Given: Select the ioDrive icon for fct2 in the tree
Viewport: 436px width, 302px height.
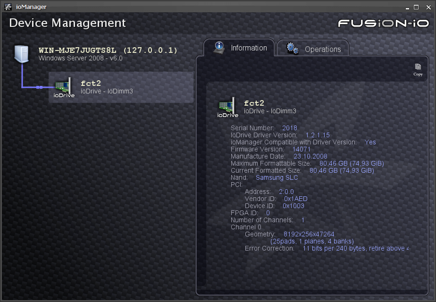Looking at the screenshot, I should pos(63,86).
